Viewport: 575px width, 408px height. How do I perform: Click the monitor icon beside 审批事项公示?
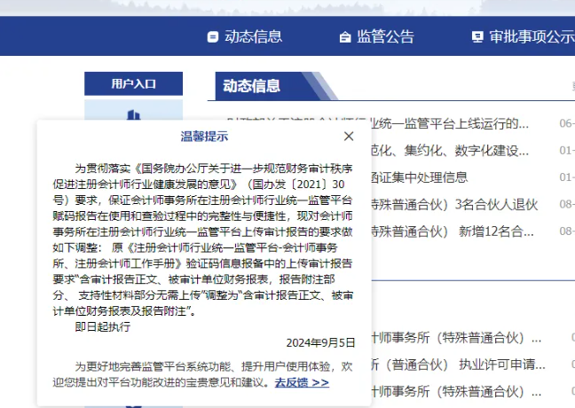point(477,37)
